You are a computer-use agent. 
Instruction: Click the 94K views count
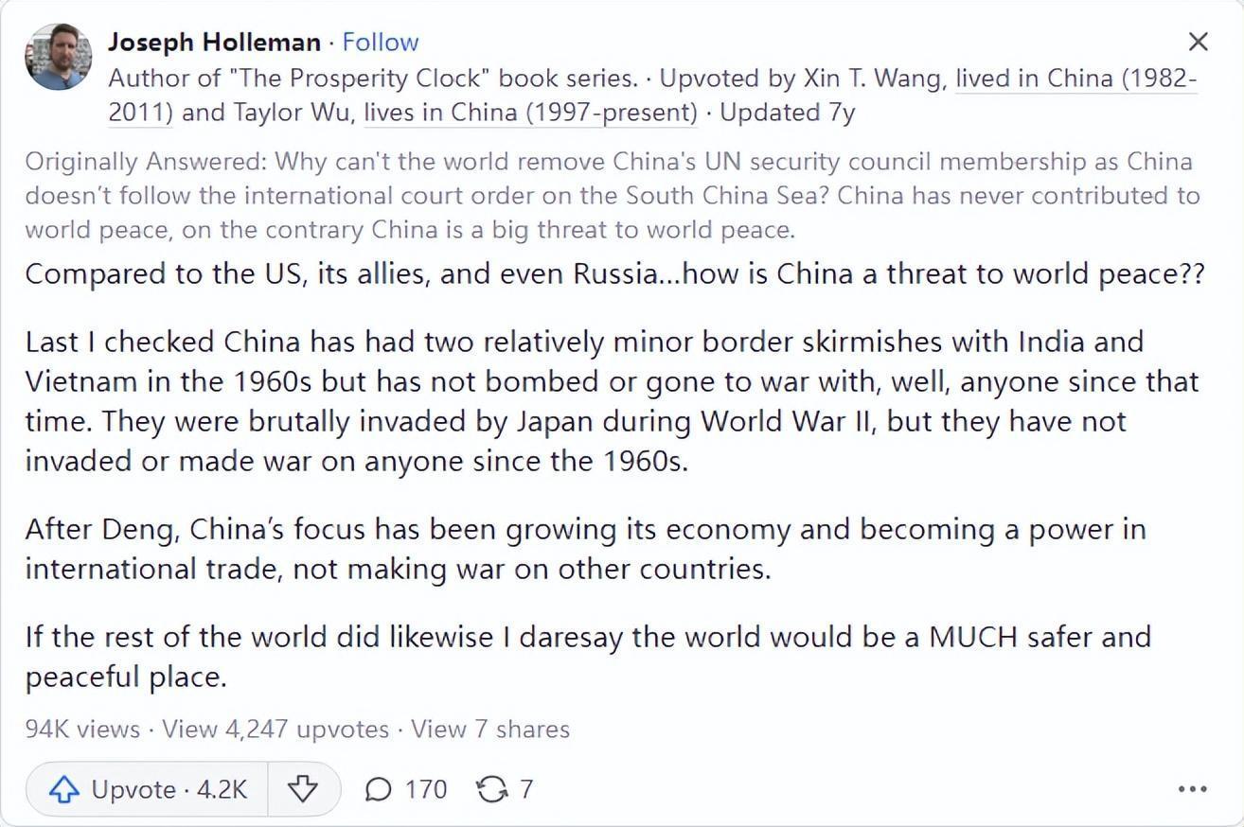click(82, 730)
